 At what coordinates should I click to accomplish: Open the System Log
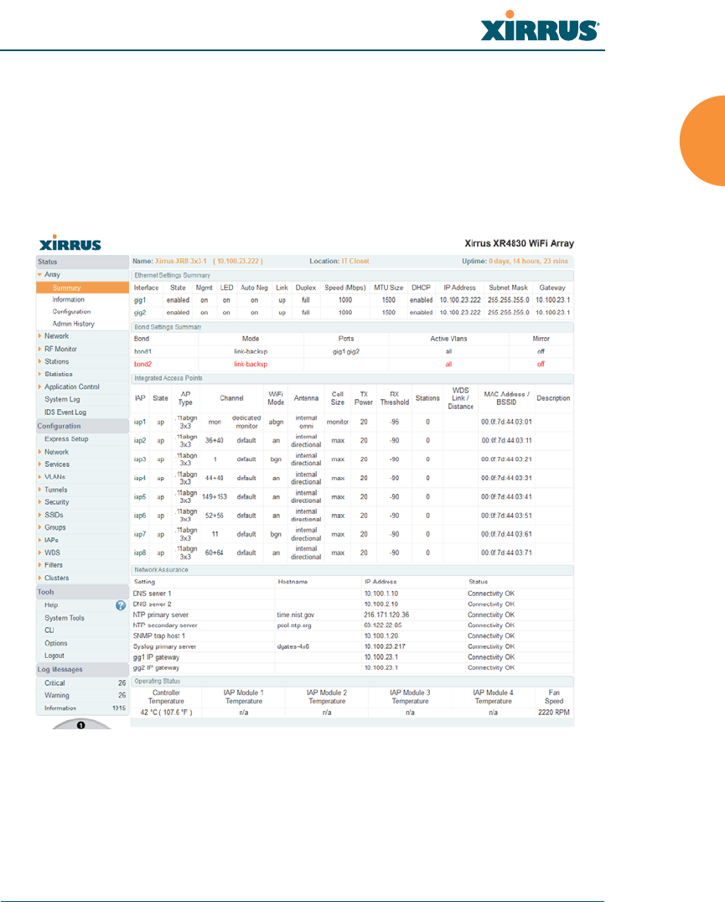tap(62, 399)
